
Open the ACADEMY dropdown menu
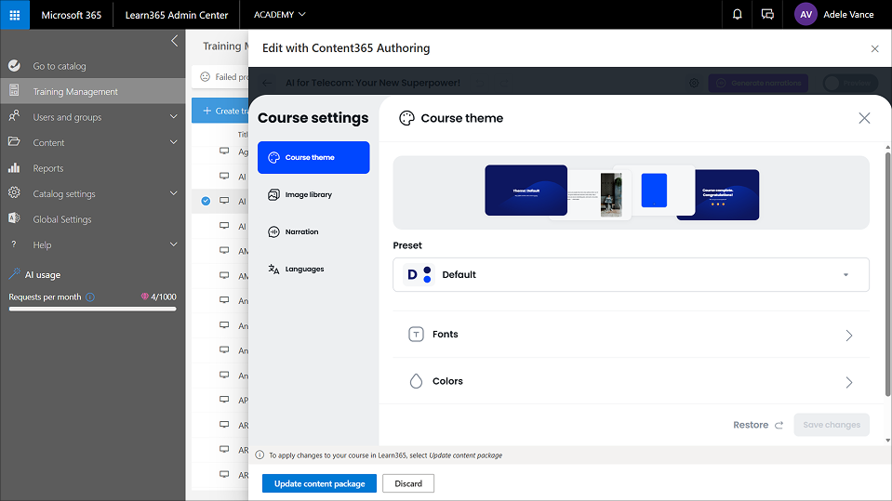279,15
